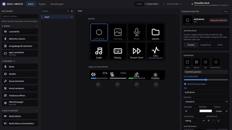
Task: Add a new page with the plus icon
Action: click(68, 11)
